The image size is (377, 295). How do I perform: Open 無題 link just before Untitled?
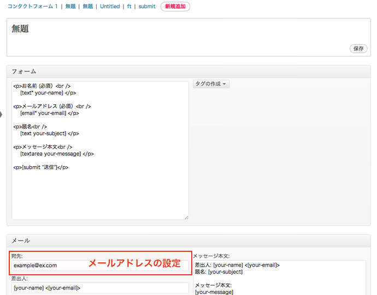88,7
